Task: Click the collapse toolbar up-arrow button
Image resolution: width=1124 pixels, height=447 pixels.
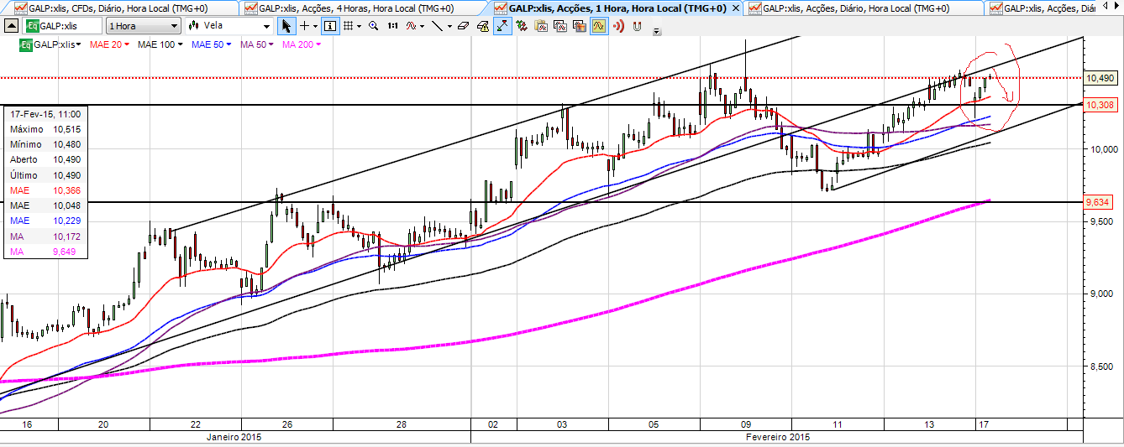Action: pyautogui.click(x=11, y=26)
